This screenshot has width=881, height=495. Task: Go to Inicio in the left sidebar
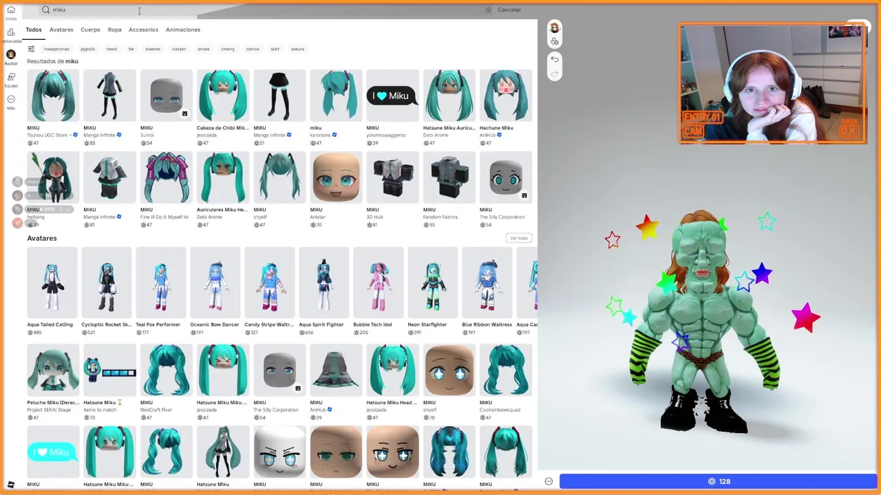[x=11, y=13]
